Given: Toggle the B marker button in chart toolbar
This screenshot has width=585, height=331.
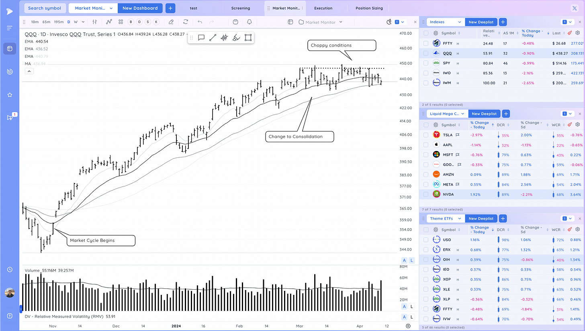Looking at the screenshot, I should pos(131,22).
